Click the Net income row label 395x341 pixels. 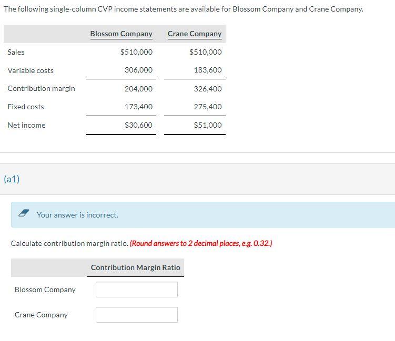26,125
